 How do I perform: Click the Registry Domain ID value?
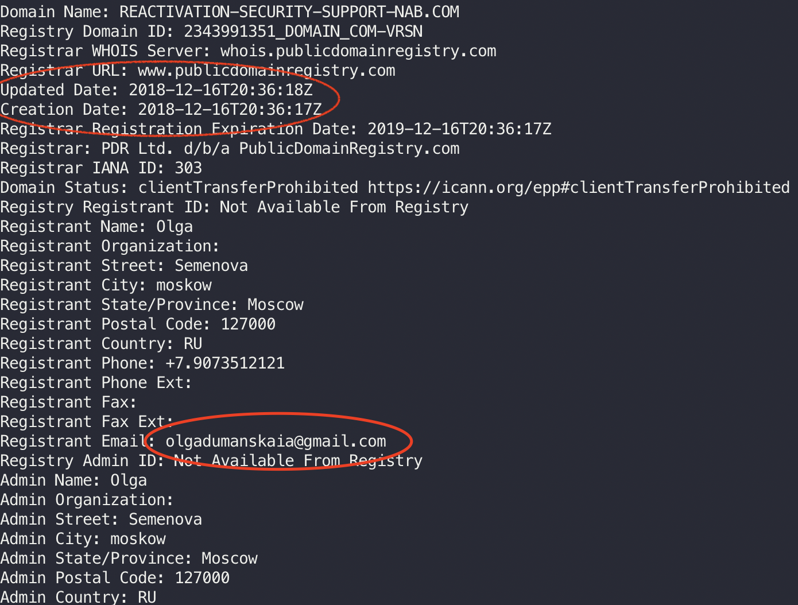pos(303,32)
